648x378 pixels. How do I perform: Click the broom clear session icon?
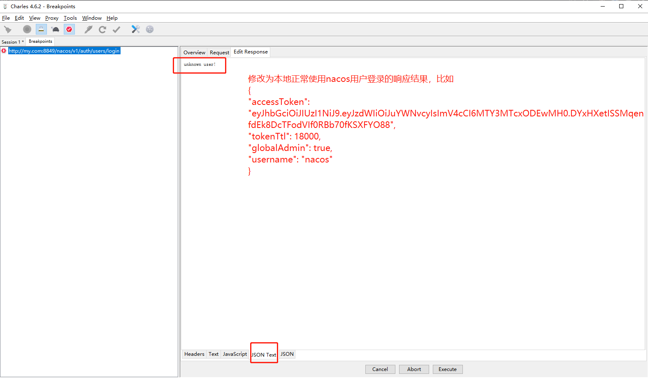click(x=8, y=29)
